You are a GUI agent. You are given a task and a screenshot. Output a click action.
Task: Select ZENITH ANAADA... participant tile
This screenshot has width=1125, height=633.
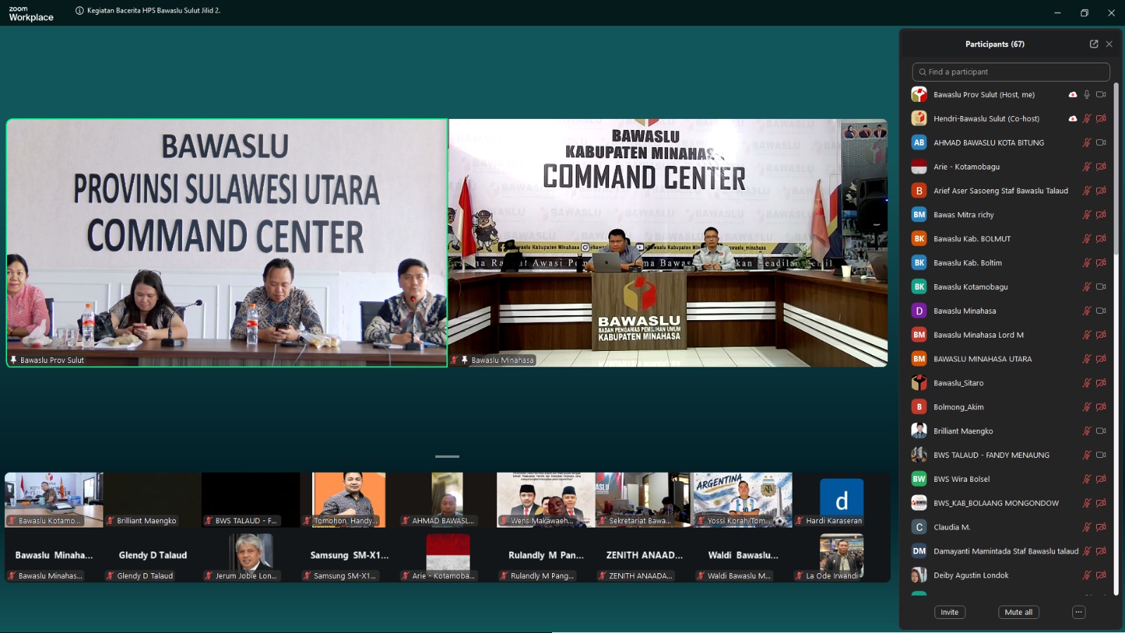[645, 555]
